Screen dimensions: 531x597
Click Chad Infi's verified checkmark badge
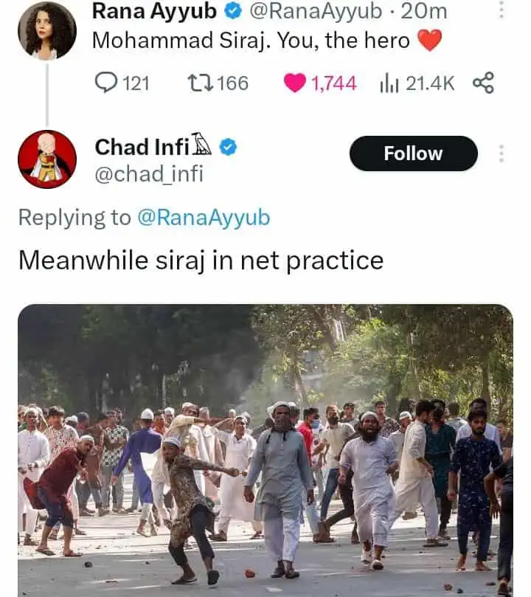point(229,148)
